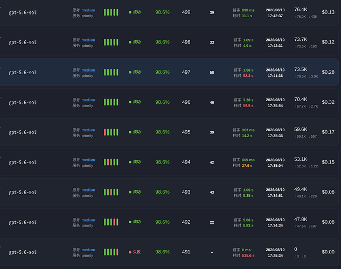The height and width of the screenshot is (269, 341).
Task: Click health bars with third bar red, row 493
Action: [111, 192]
